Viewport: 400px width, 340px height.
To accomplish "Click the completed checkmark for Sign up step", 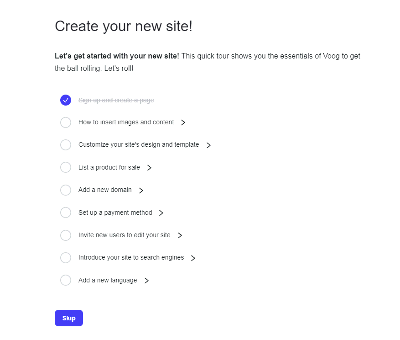I will 66,100.
